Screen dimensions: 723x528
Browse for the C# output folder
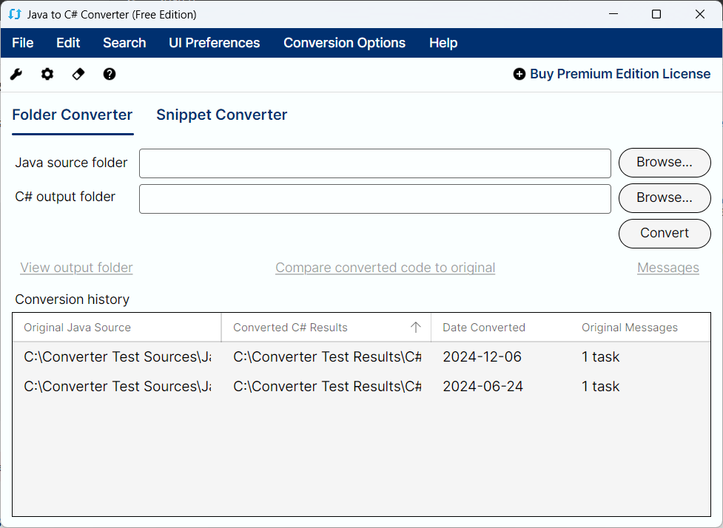[664, 197]
